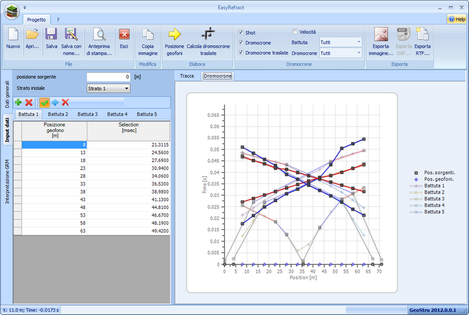
Task: Toggle the Dromocrone traslate checkbox
Action: pos(241,52)
